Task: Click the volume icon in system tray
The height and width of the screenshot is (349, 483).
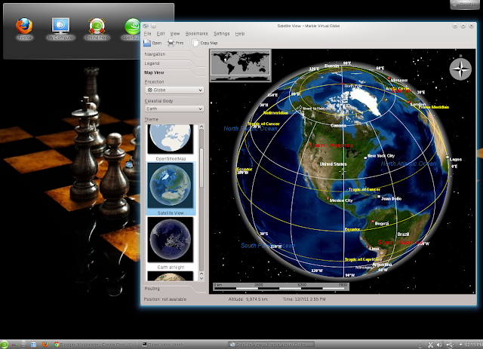Action: coord(439,345)
